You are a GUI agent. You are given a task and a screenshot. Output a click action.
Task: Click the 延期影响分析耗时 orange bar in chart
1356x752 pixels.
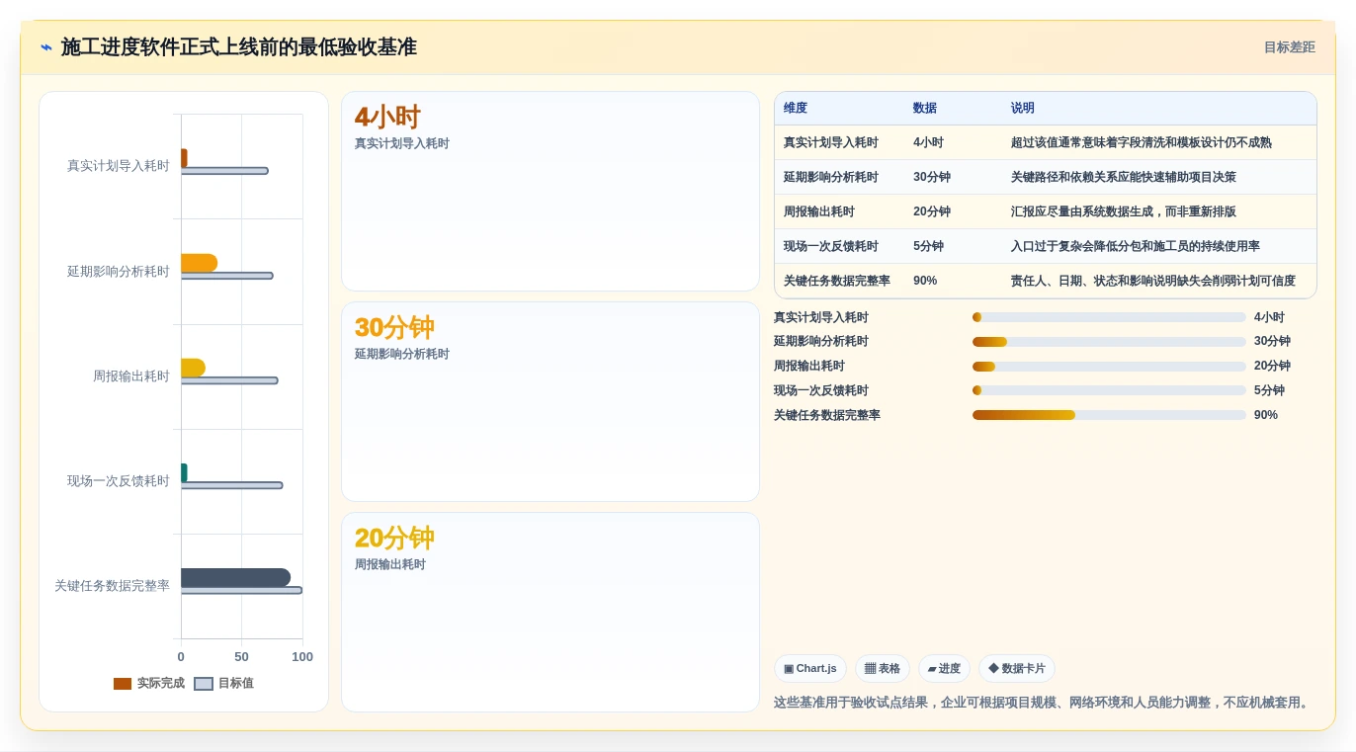[x=199, y=263]
